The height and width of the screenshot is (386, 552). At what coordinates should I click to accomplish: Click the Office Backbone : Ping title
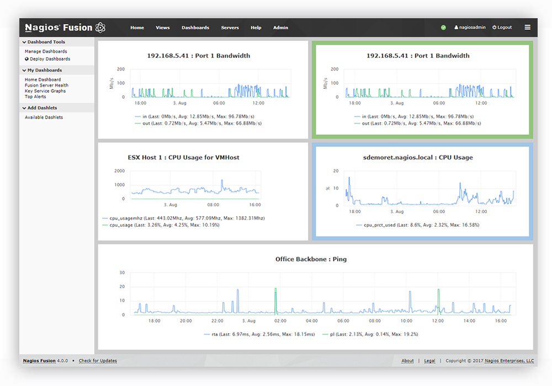coord(311,259)
